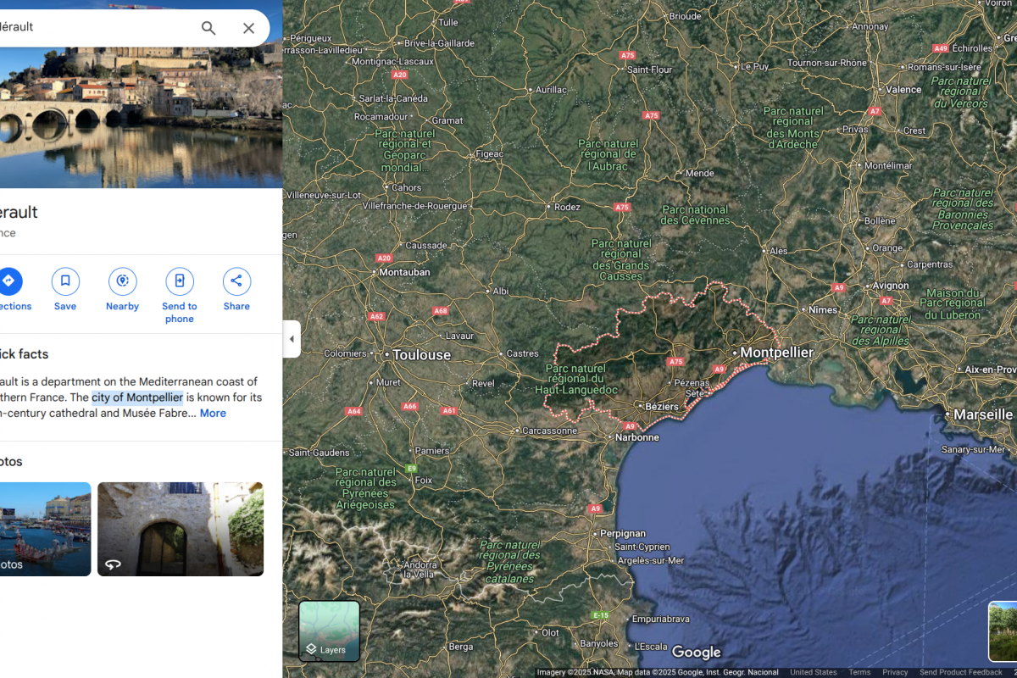Find places Nearby Hérault
1017x678 pixels.
pyautogui.click(x=122, y=281)
